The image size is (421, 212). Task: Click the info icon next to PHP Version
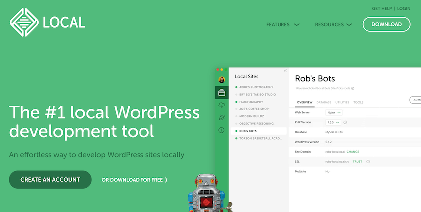[x=345, y=122]
